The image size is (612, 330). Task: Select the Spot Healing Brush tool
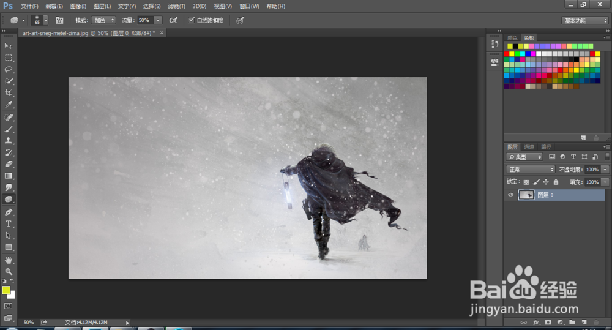[8, 118]
